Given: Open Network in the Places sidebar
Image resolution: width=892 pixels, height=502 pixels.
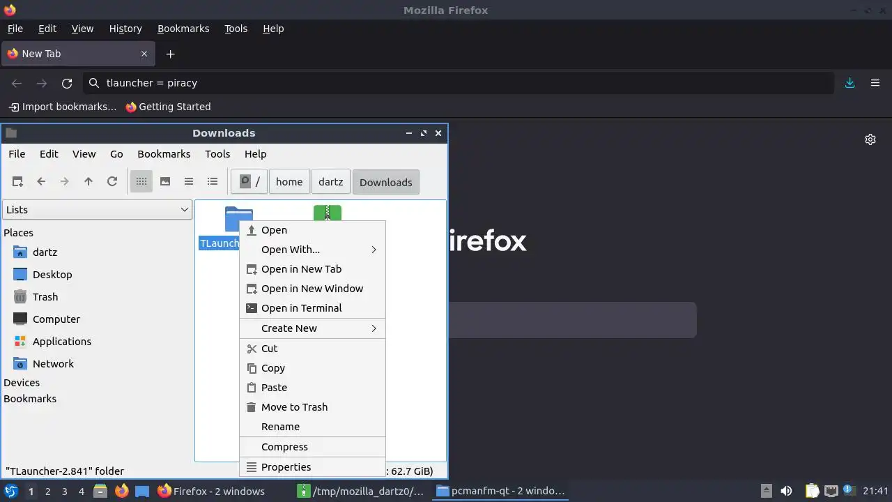Looking at the screenshot, I should pos(53,364).
